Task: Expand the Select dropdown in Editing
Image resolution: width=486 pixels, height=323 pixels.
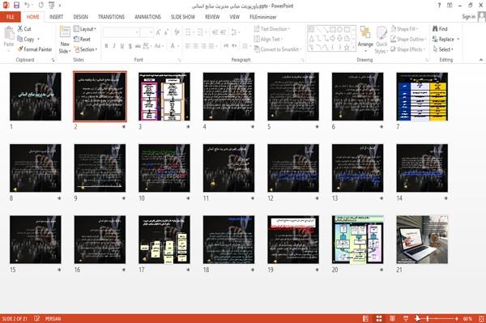Action: [443, 49]
